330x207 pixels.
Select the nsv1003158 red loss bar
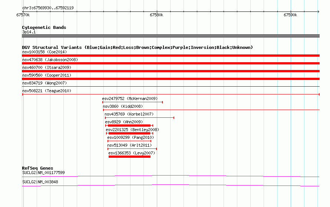(x=171, y=56)
